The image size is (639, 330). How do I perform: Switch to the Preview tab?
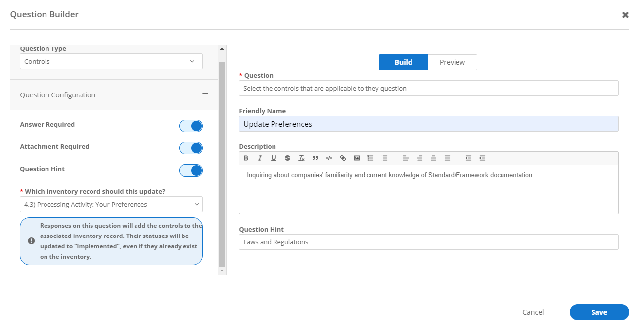pos(452,62)
